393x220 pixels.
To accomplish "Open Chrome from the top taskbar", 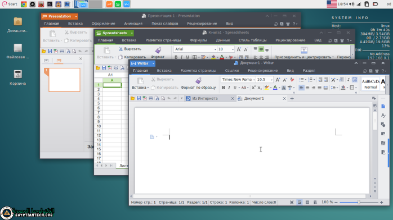I will [x=24, y=4].
